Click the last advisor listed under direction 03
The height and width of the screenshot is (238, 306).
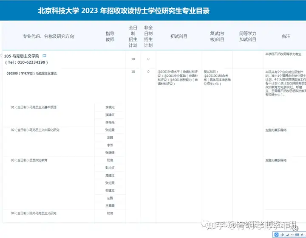pos(110,206)
